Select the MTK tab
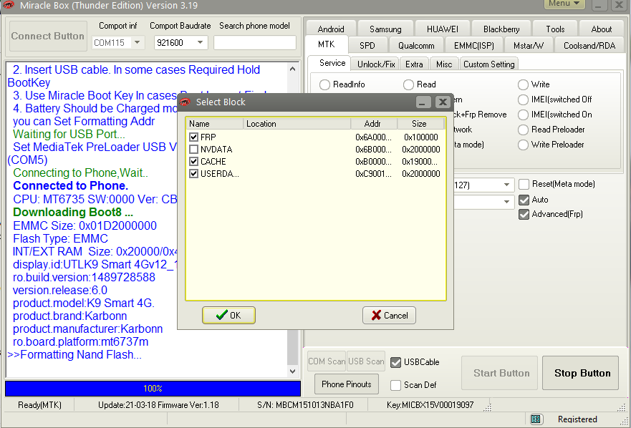The image size is (631, 428). tap(326, 44)
